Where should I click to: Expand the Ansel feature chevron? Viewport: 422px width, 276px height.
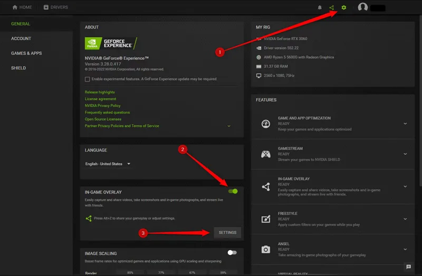[x=405, y=249]
